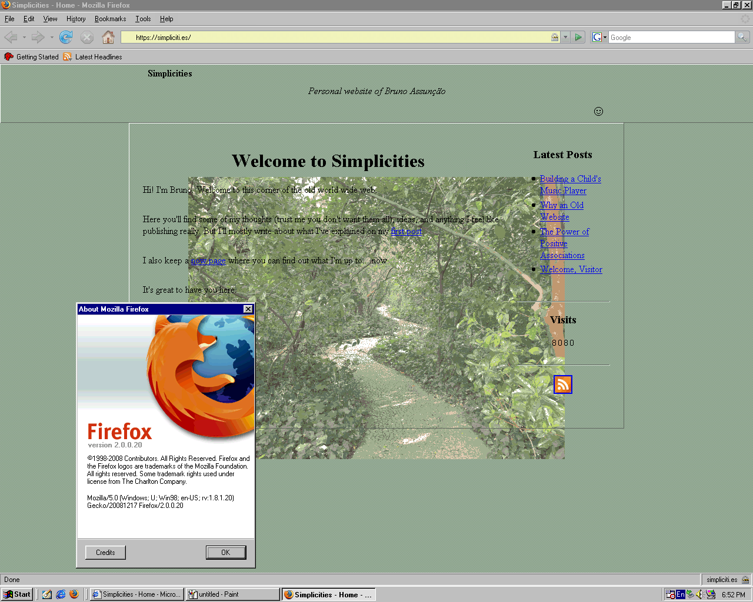Click the lock icon inside the address bar
The image size is (753, 602).
point(555,37)
